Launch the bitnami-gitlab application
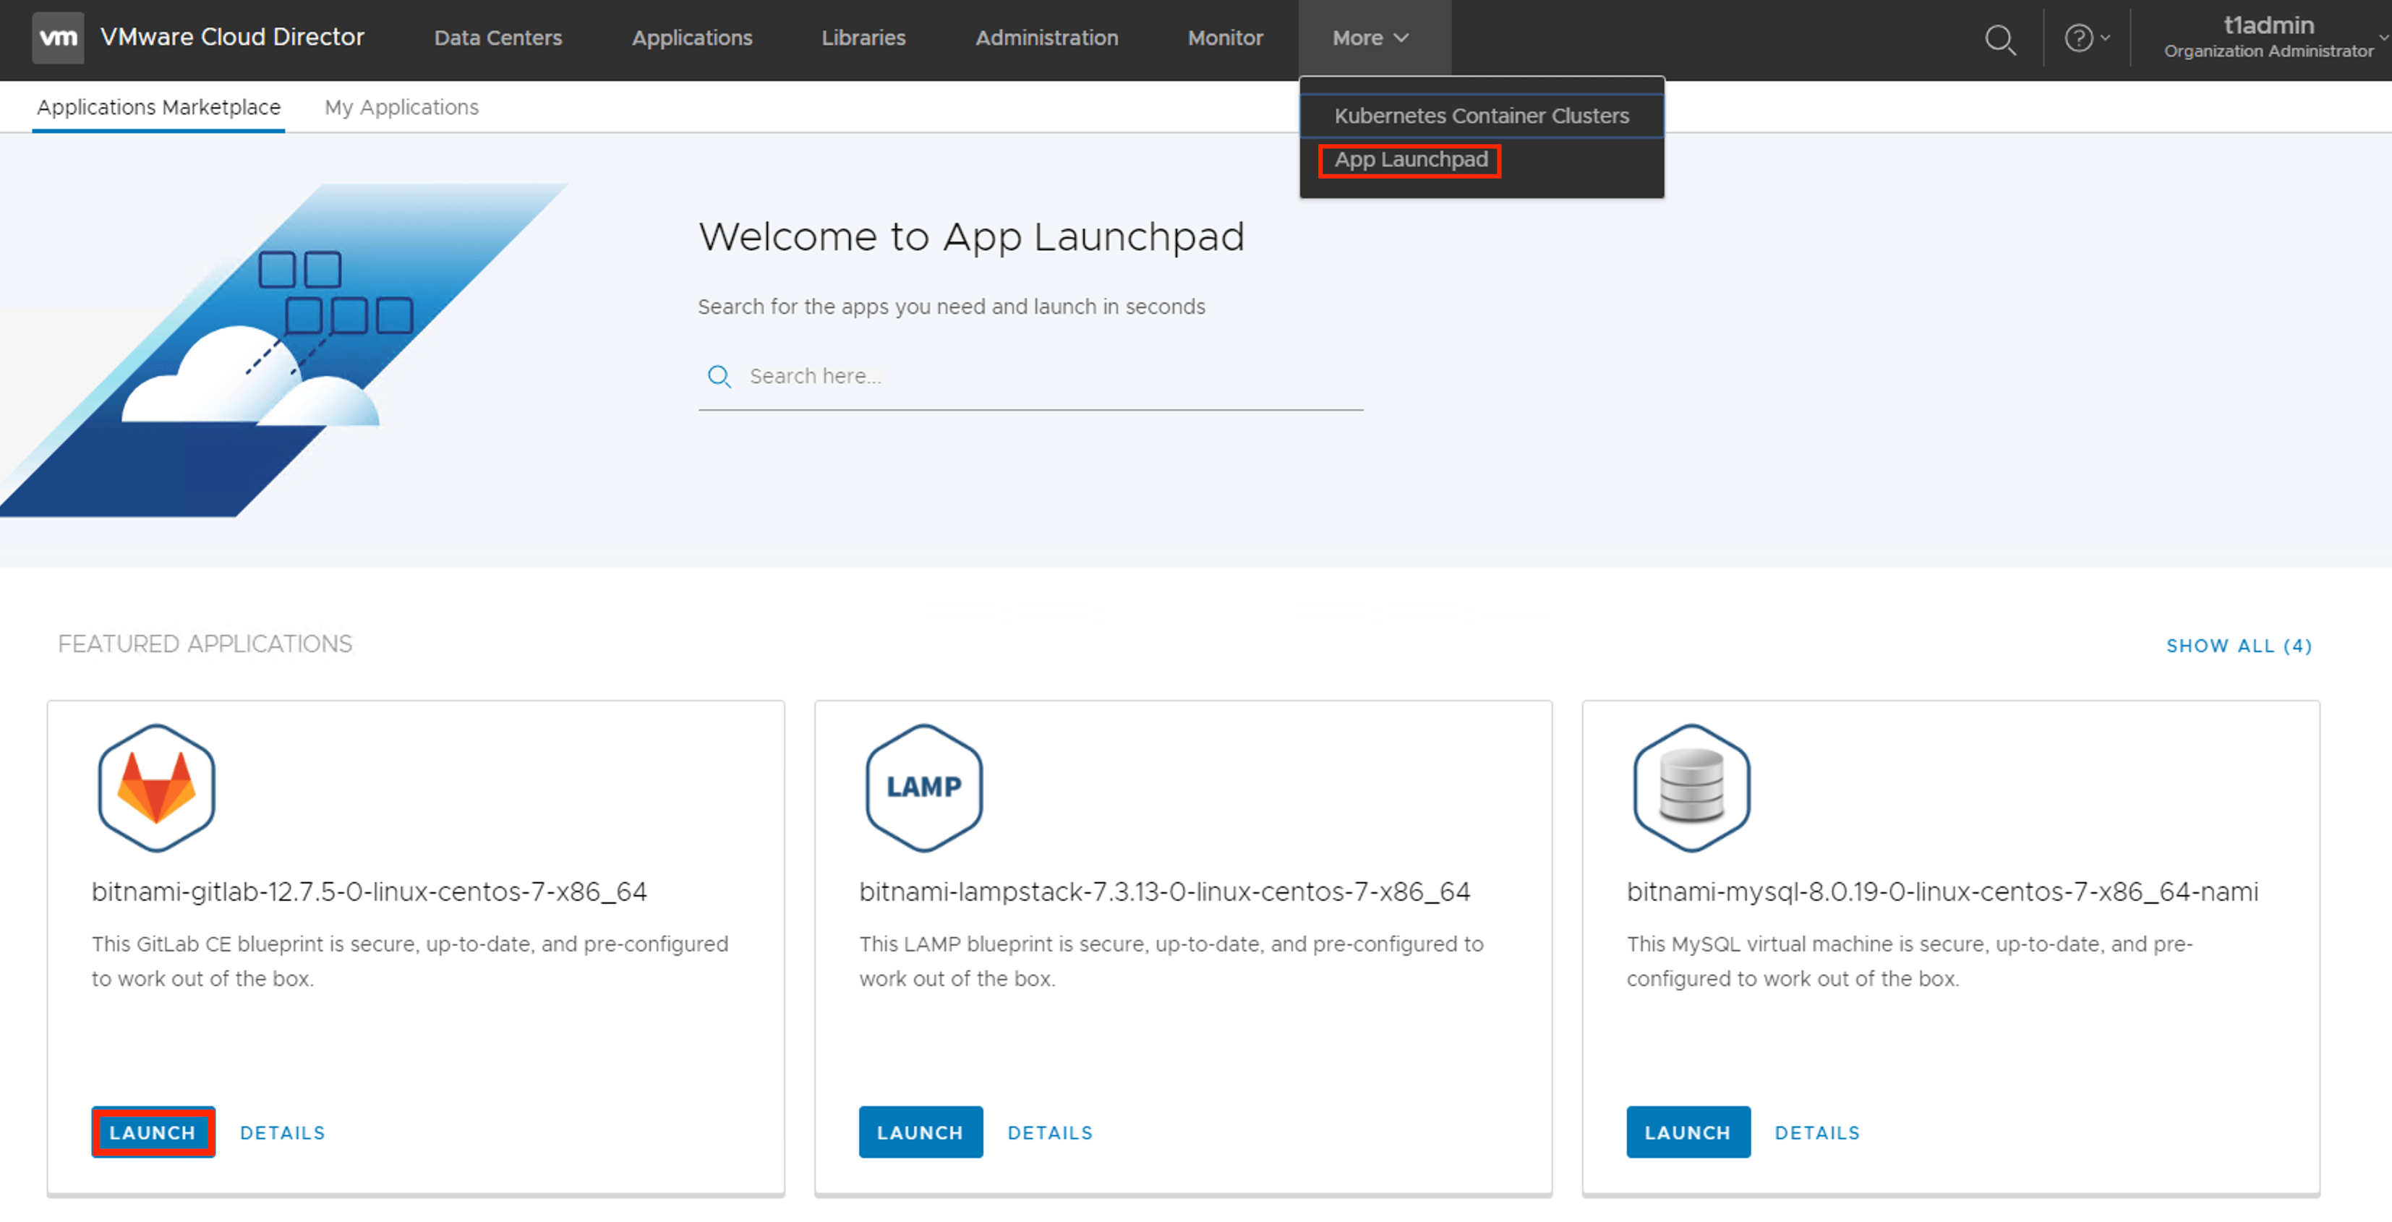Image resolution: width=2392 pixels, height=1222 pixels. [x=153, y=1132]
